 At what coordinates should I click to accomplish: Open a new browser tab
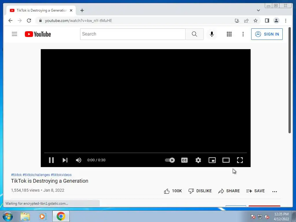pyautogui.click(x=82, y=10)
